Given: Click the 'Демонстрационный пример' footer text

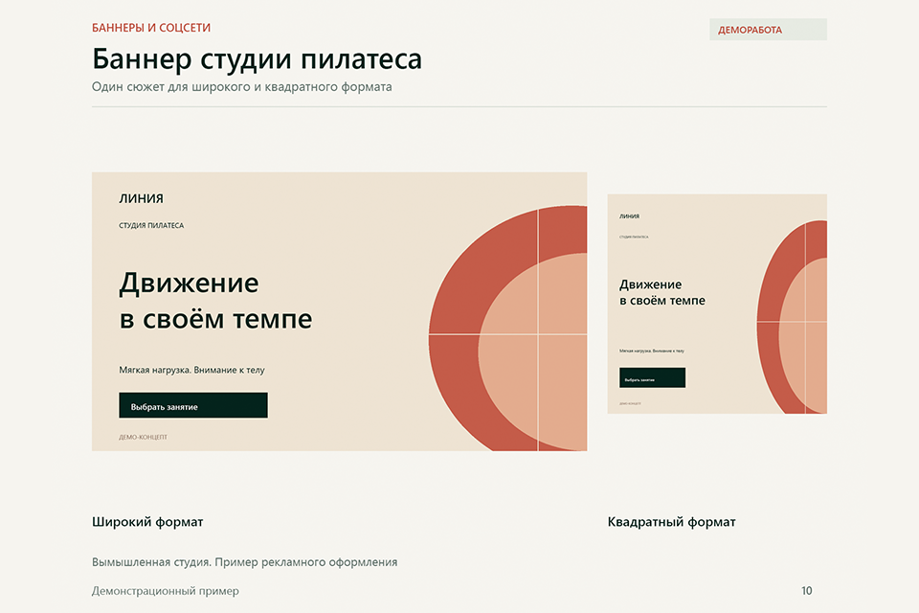Looking at the screenshot, I should [x=166, y=591].
